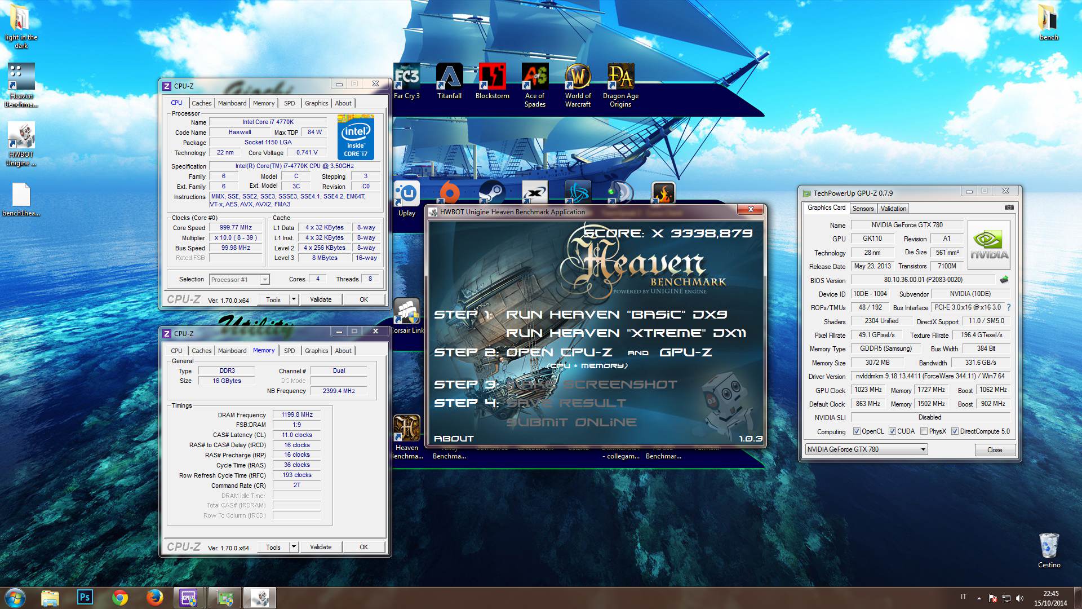Open the Graphics tab in bottom CPU-Z
1082x609 pixels.
pyautogui.click(x=316, y=351)
